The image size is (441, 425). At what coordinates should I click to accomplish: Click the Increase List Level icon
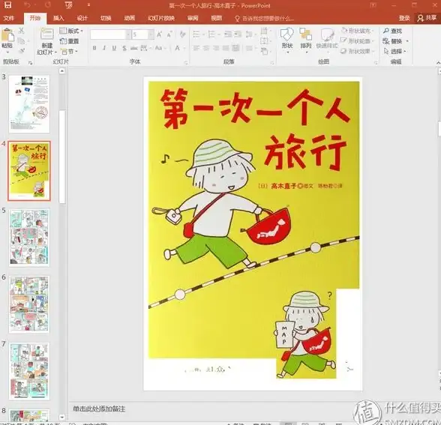238,34
